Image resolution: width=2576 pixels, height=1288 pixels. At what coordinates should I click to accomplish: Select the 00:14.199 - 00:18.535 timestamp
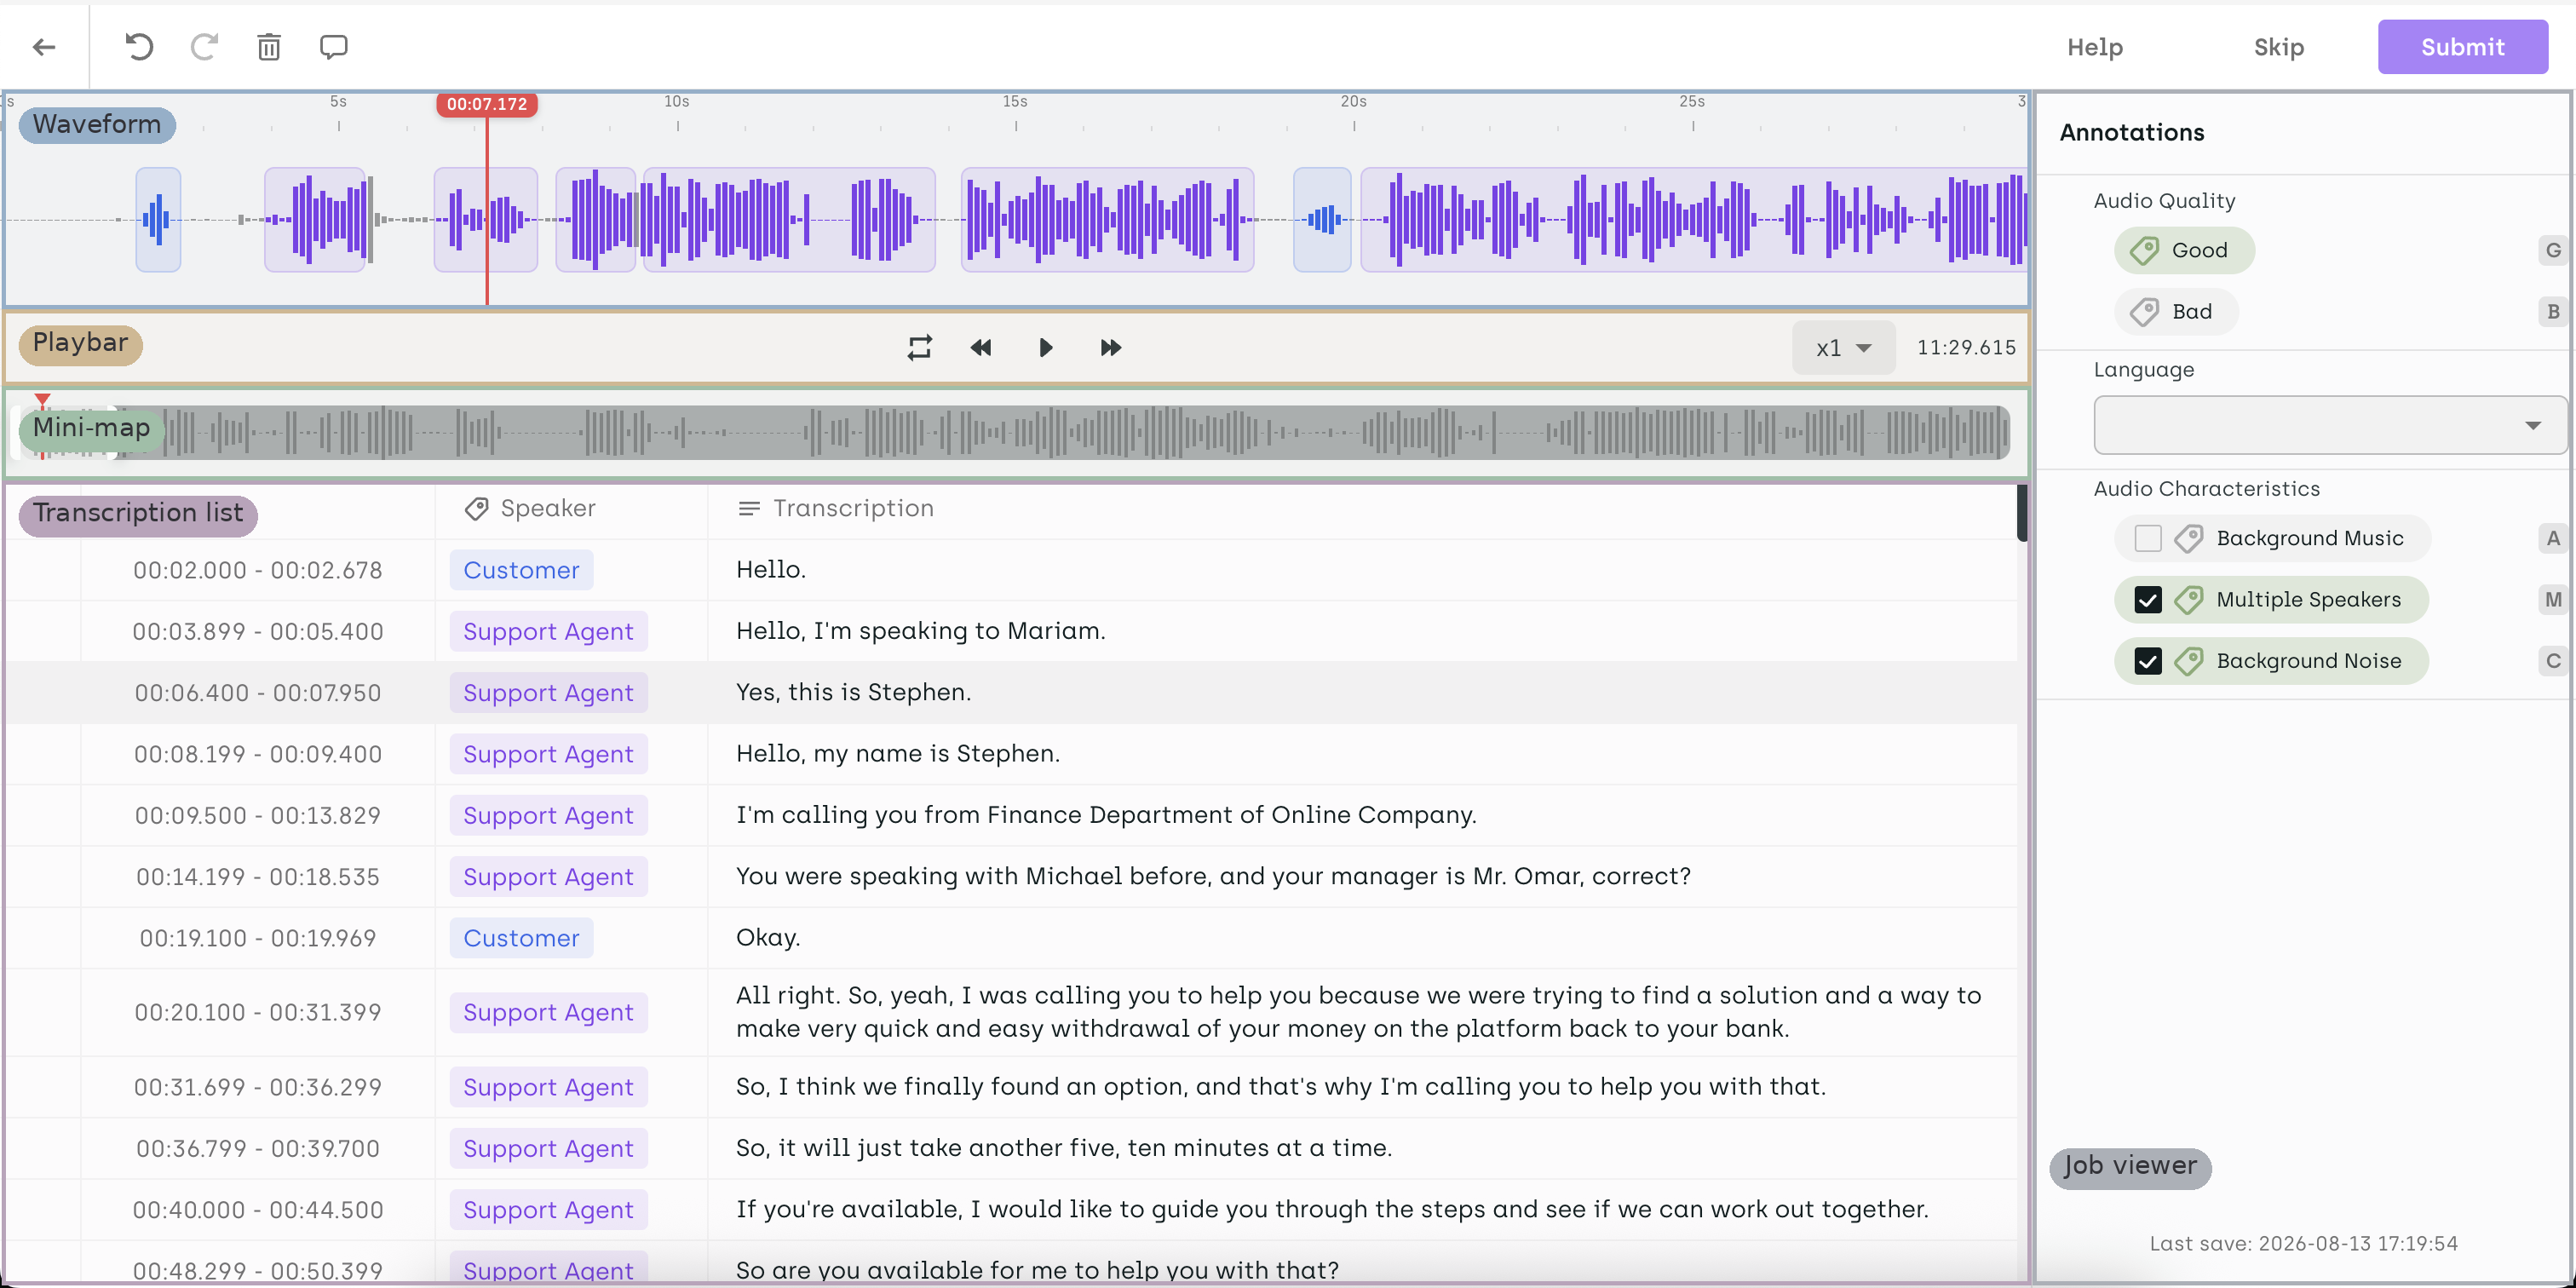258,877
